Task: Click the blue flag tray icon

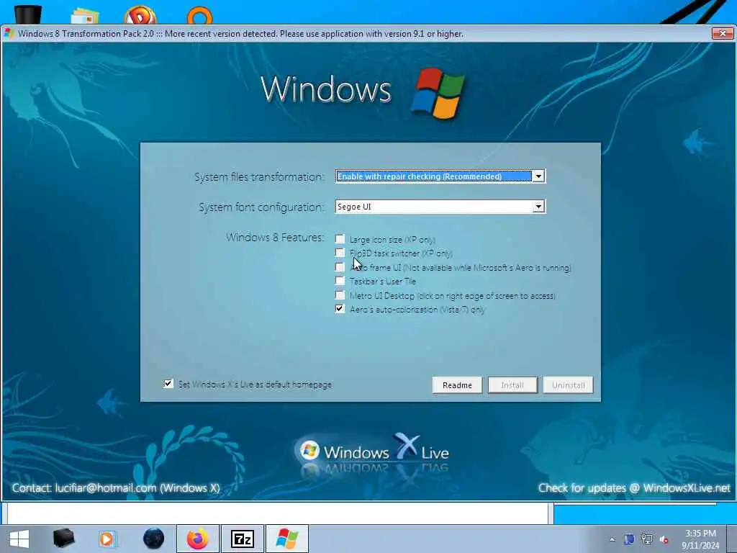Action: click(x=629, y=539)
